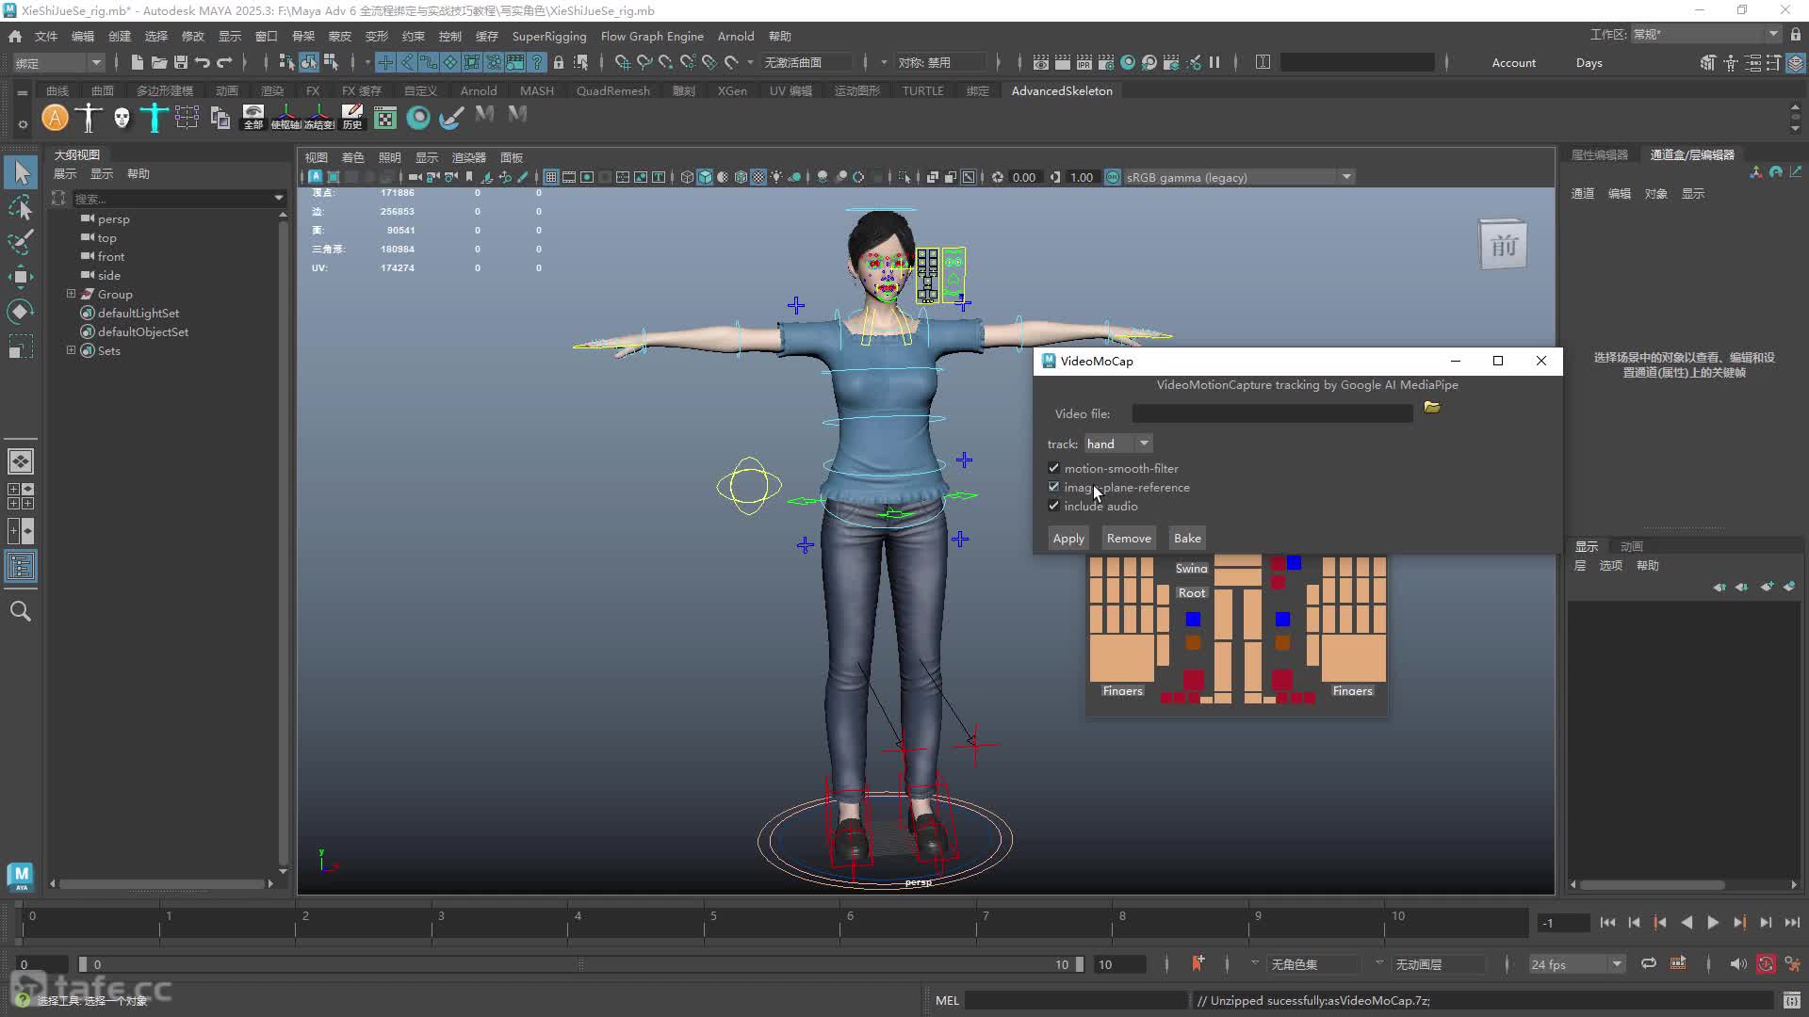Viewport: 1809px width, 1017px height.
Task: Click the AdvancedSkeleton orange A shelf icon
Action: 56,118
